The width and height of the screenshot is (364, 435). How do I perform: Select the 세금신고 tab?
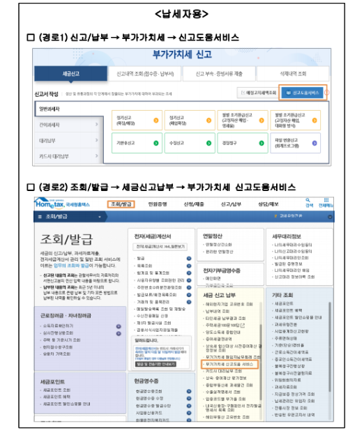[70, 73]
